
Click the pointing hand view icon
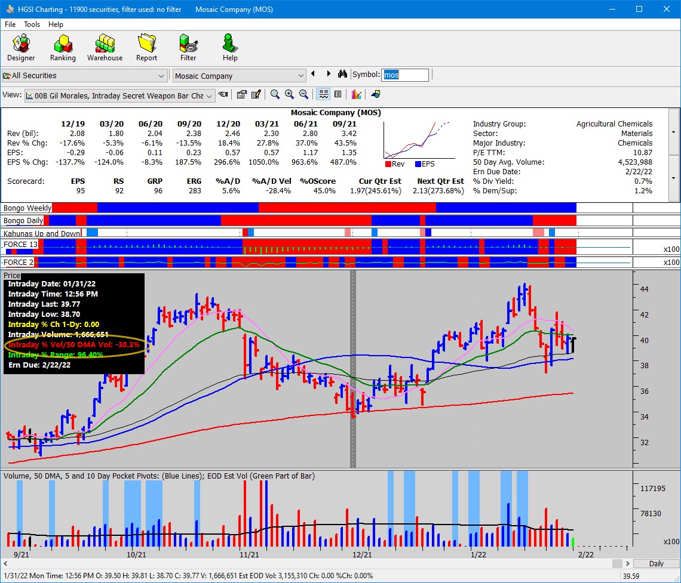(223, 94)
